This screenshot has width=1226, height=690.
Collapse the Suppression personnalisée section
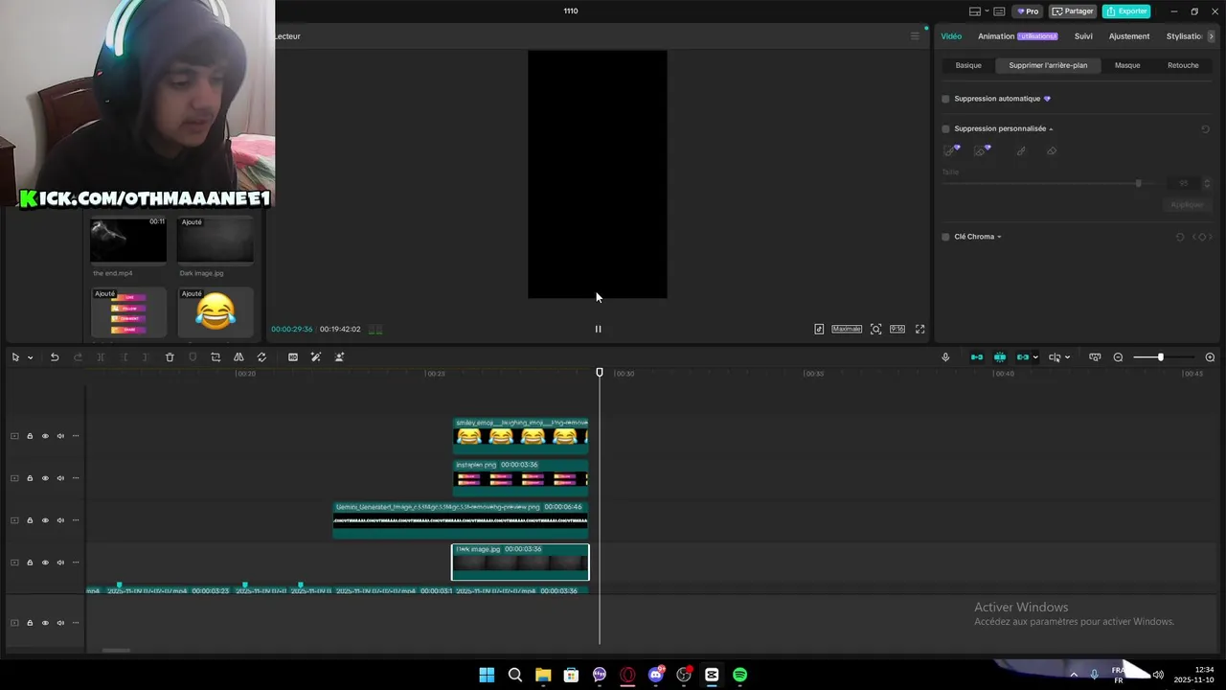coord(1051,128)
